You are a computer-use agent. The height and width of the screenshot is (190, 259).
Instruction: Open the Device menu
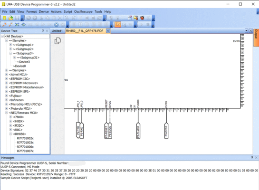44,11
